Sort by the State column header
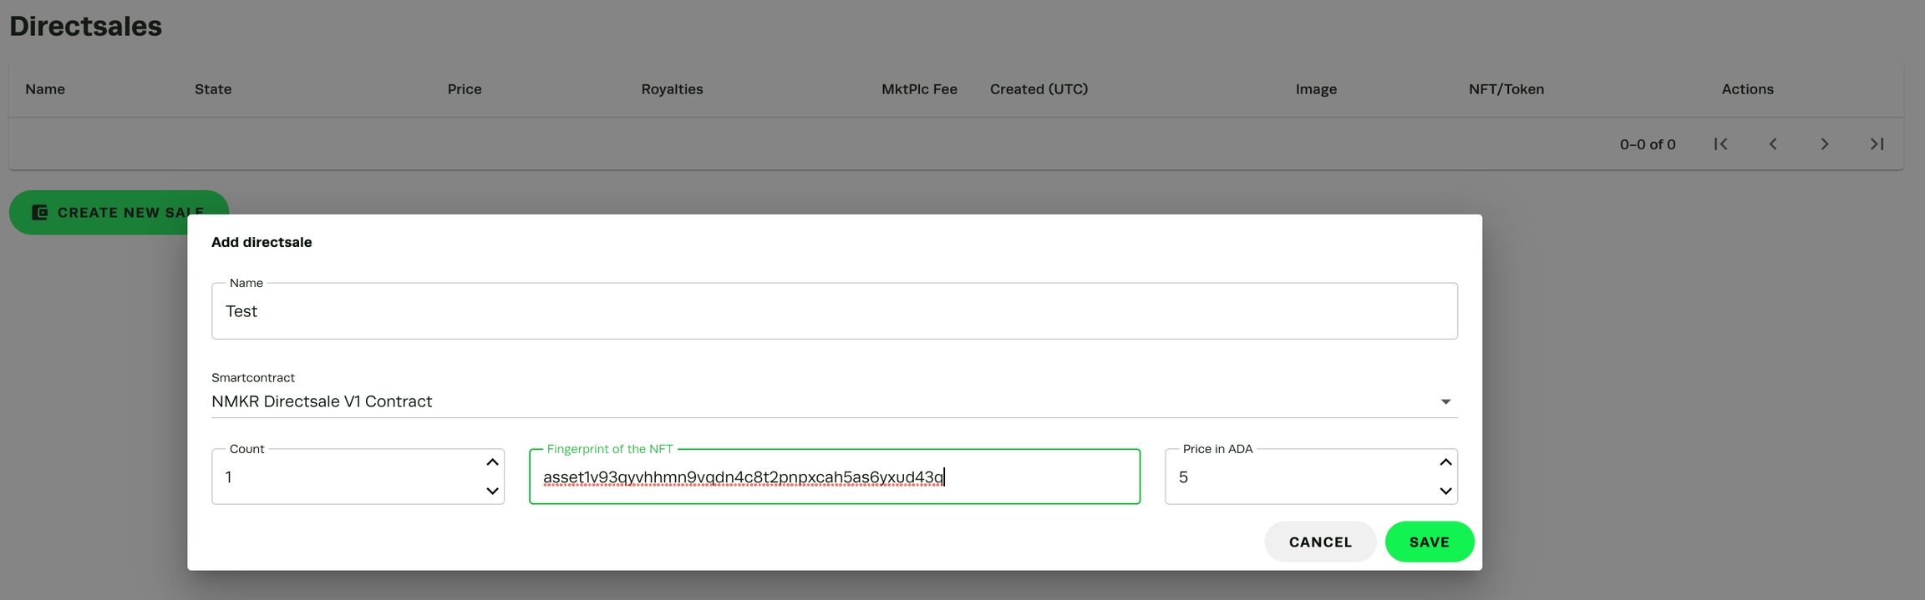Image resolution: width=1925 pixels, height=600 pixels. click(213, 89)
